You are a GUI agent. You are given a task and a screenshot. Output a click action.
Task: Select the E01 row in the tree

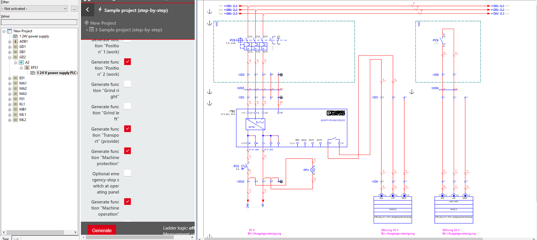pyautogui.click(x=22, y=78)
